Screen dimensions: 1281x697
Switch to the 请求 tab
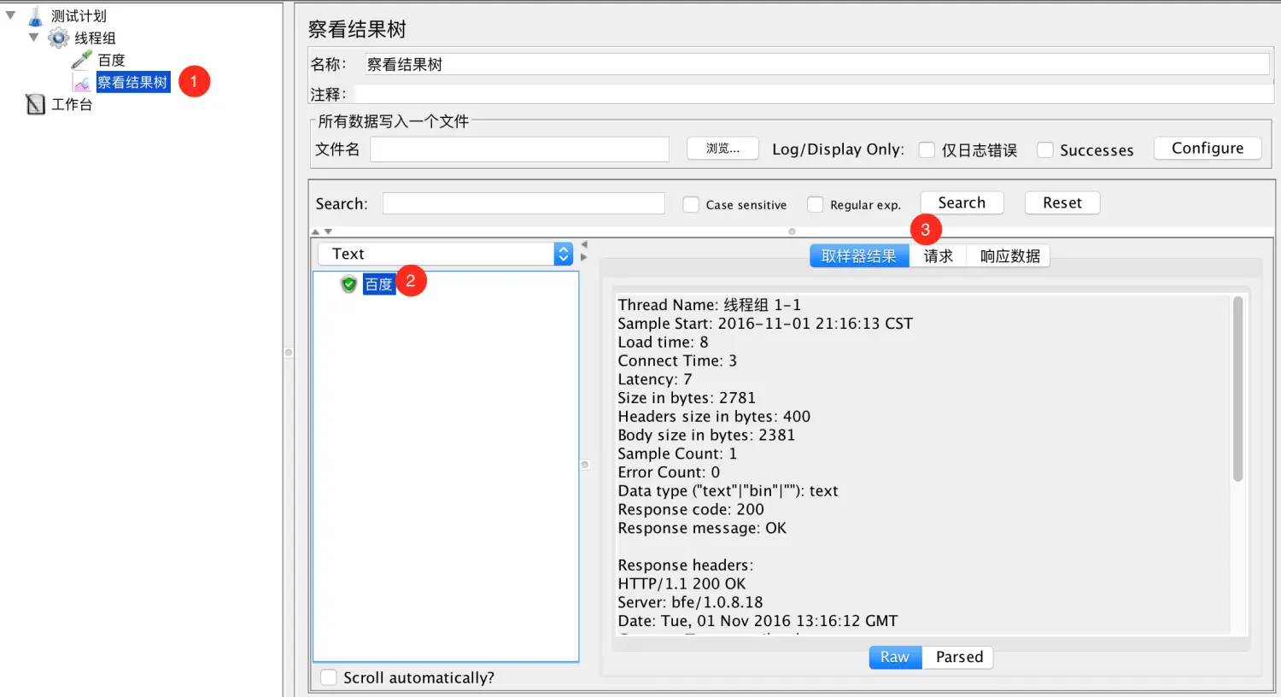pyautogui.click(x=938, y=256)
